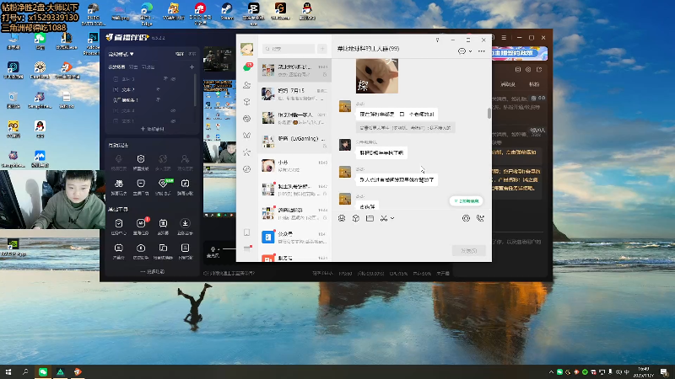
Task: Click the live-stream circle icon in WeChat toolbar
Action: pos(466,218)
